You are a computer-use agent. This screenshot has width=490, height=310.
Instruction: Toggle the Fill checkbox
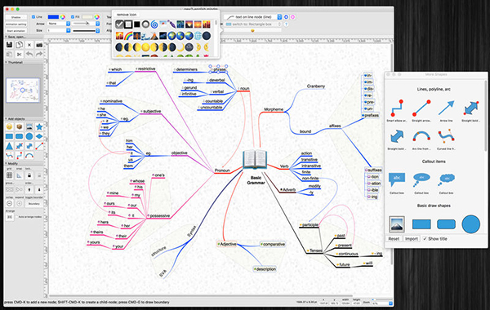(73, 16)
